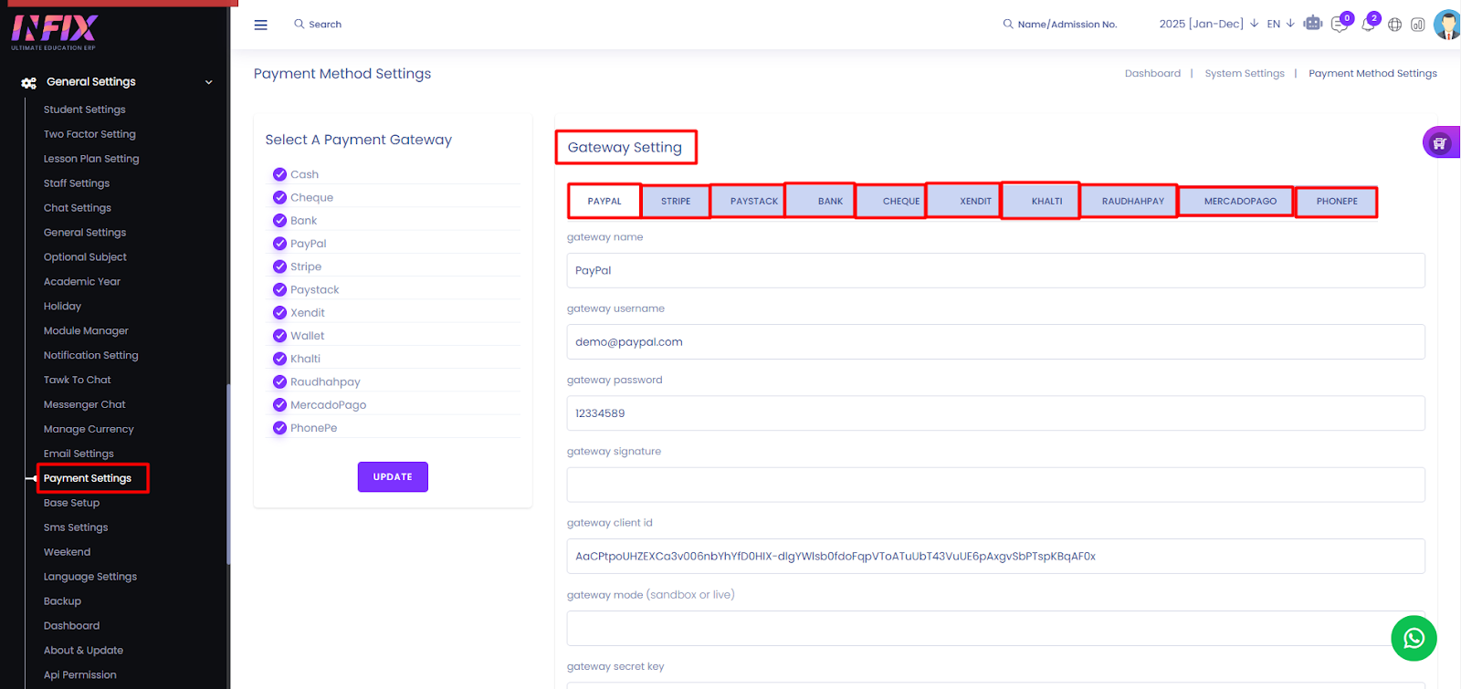The width and height of the screenshot is (1461, 689).
Task: Open Staff Settings in sidebar
Action: click(x=77, y=183)
